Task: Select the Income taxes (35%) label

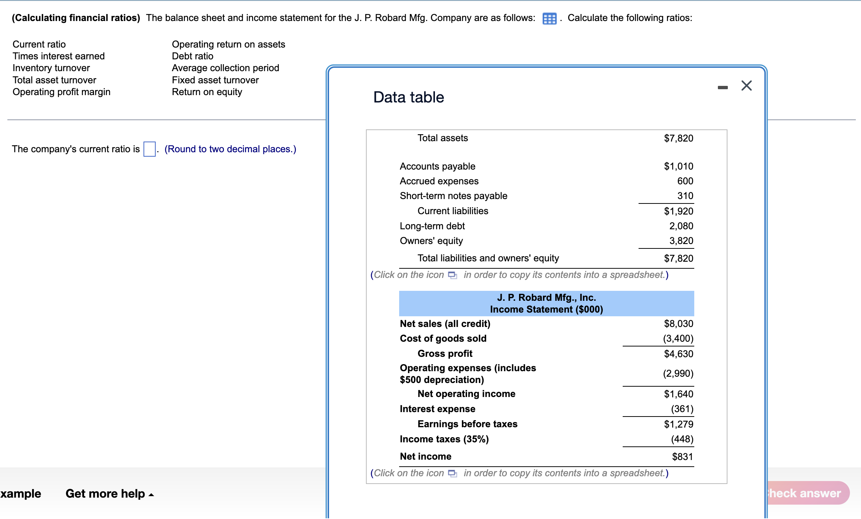Action: [444, 439]
